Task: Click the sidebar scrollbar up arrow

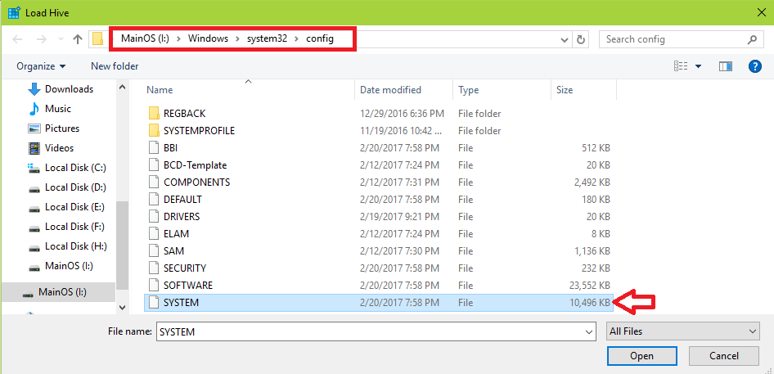Action: [123, 87]
